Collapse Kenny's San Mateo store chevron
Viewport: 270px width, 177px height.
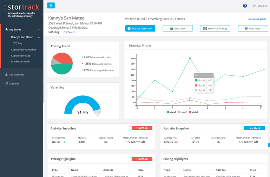click(x=39, y=38)
